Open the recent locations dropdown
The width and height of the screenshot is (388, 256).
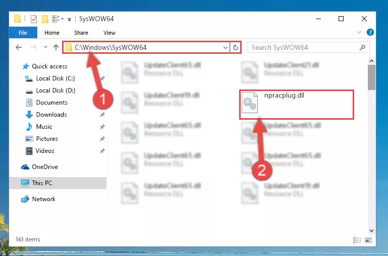[x=45, y=47]
